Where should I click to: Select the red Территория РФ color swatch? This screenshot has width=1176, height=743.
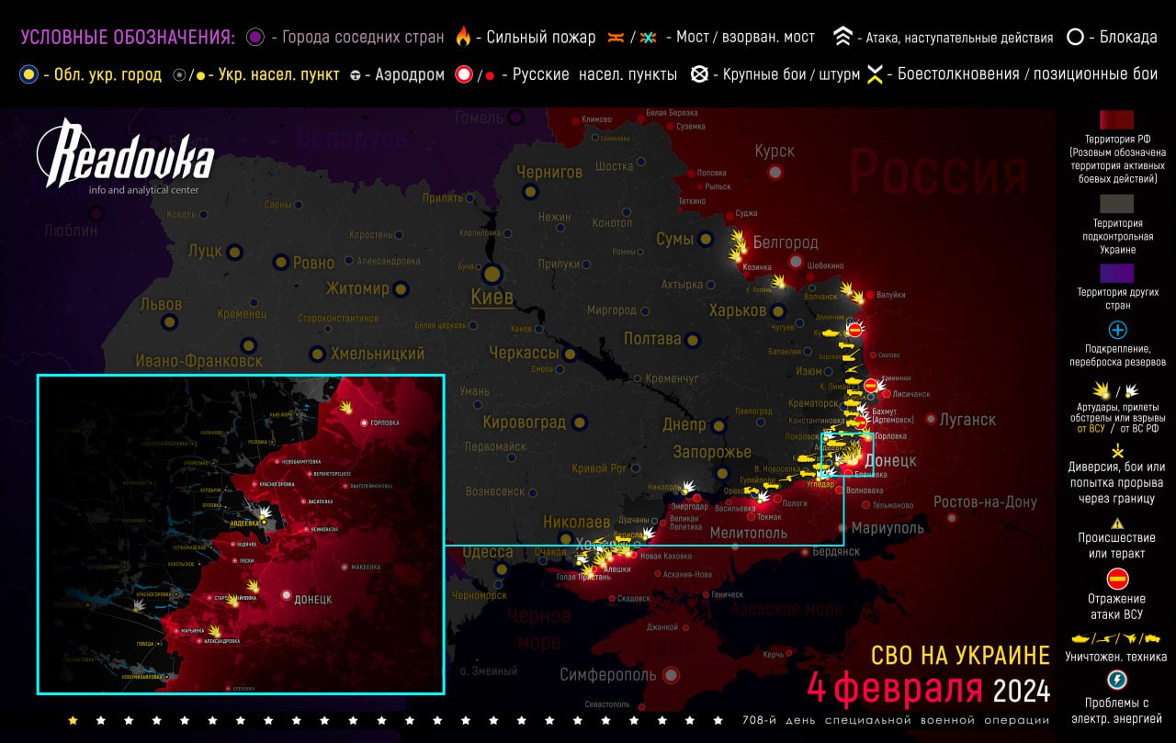click(x=1117, y=119)
